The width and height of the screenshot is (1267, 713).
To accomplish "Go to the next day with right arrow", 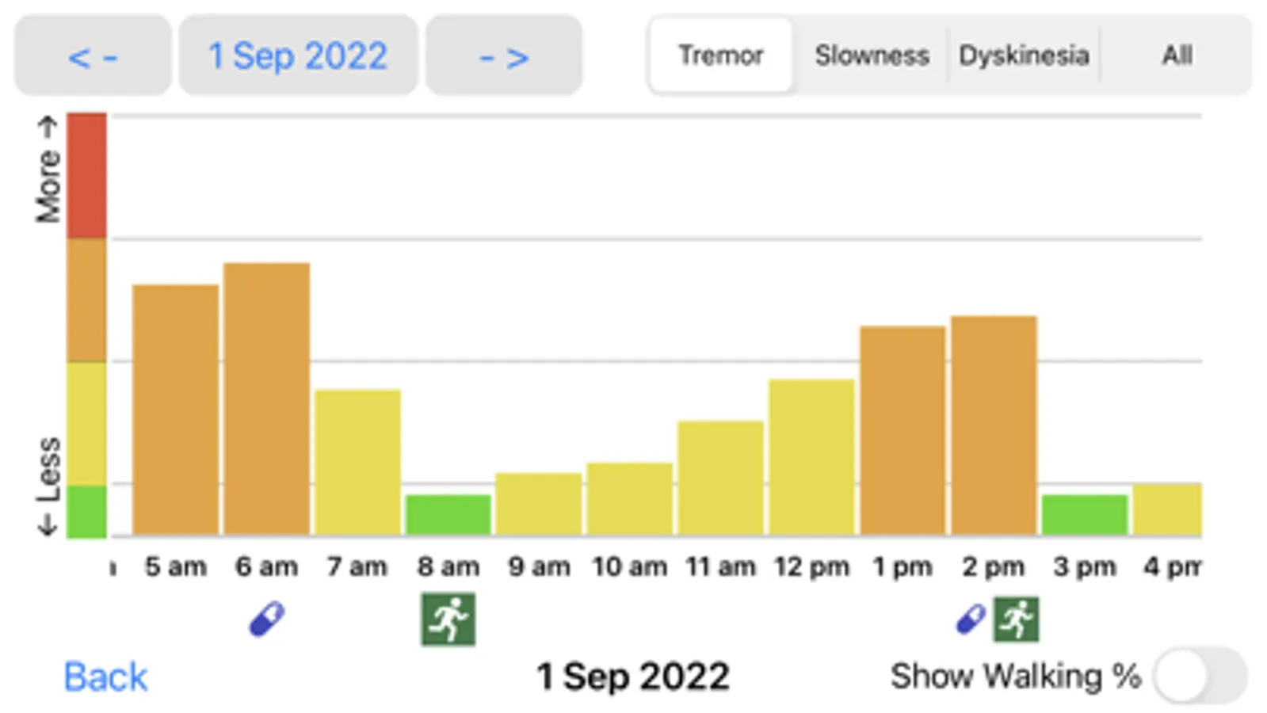I will (504, 55).
